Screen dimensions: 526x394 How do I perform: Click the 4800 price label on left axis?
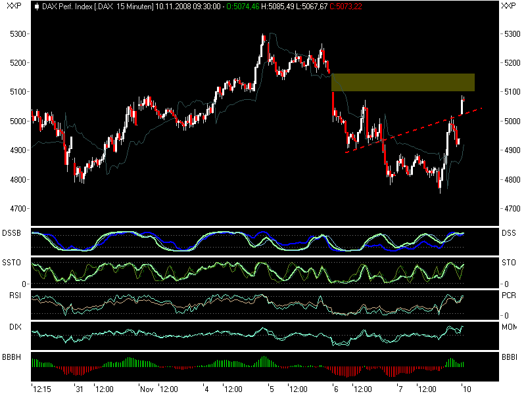click(x=18, y=179)
